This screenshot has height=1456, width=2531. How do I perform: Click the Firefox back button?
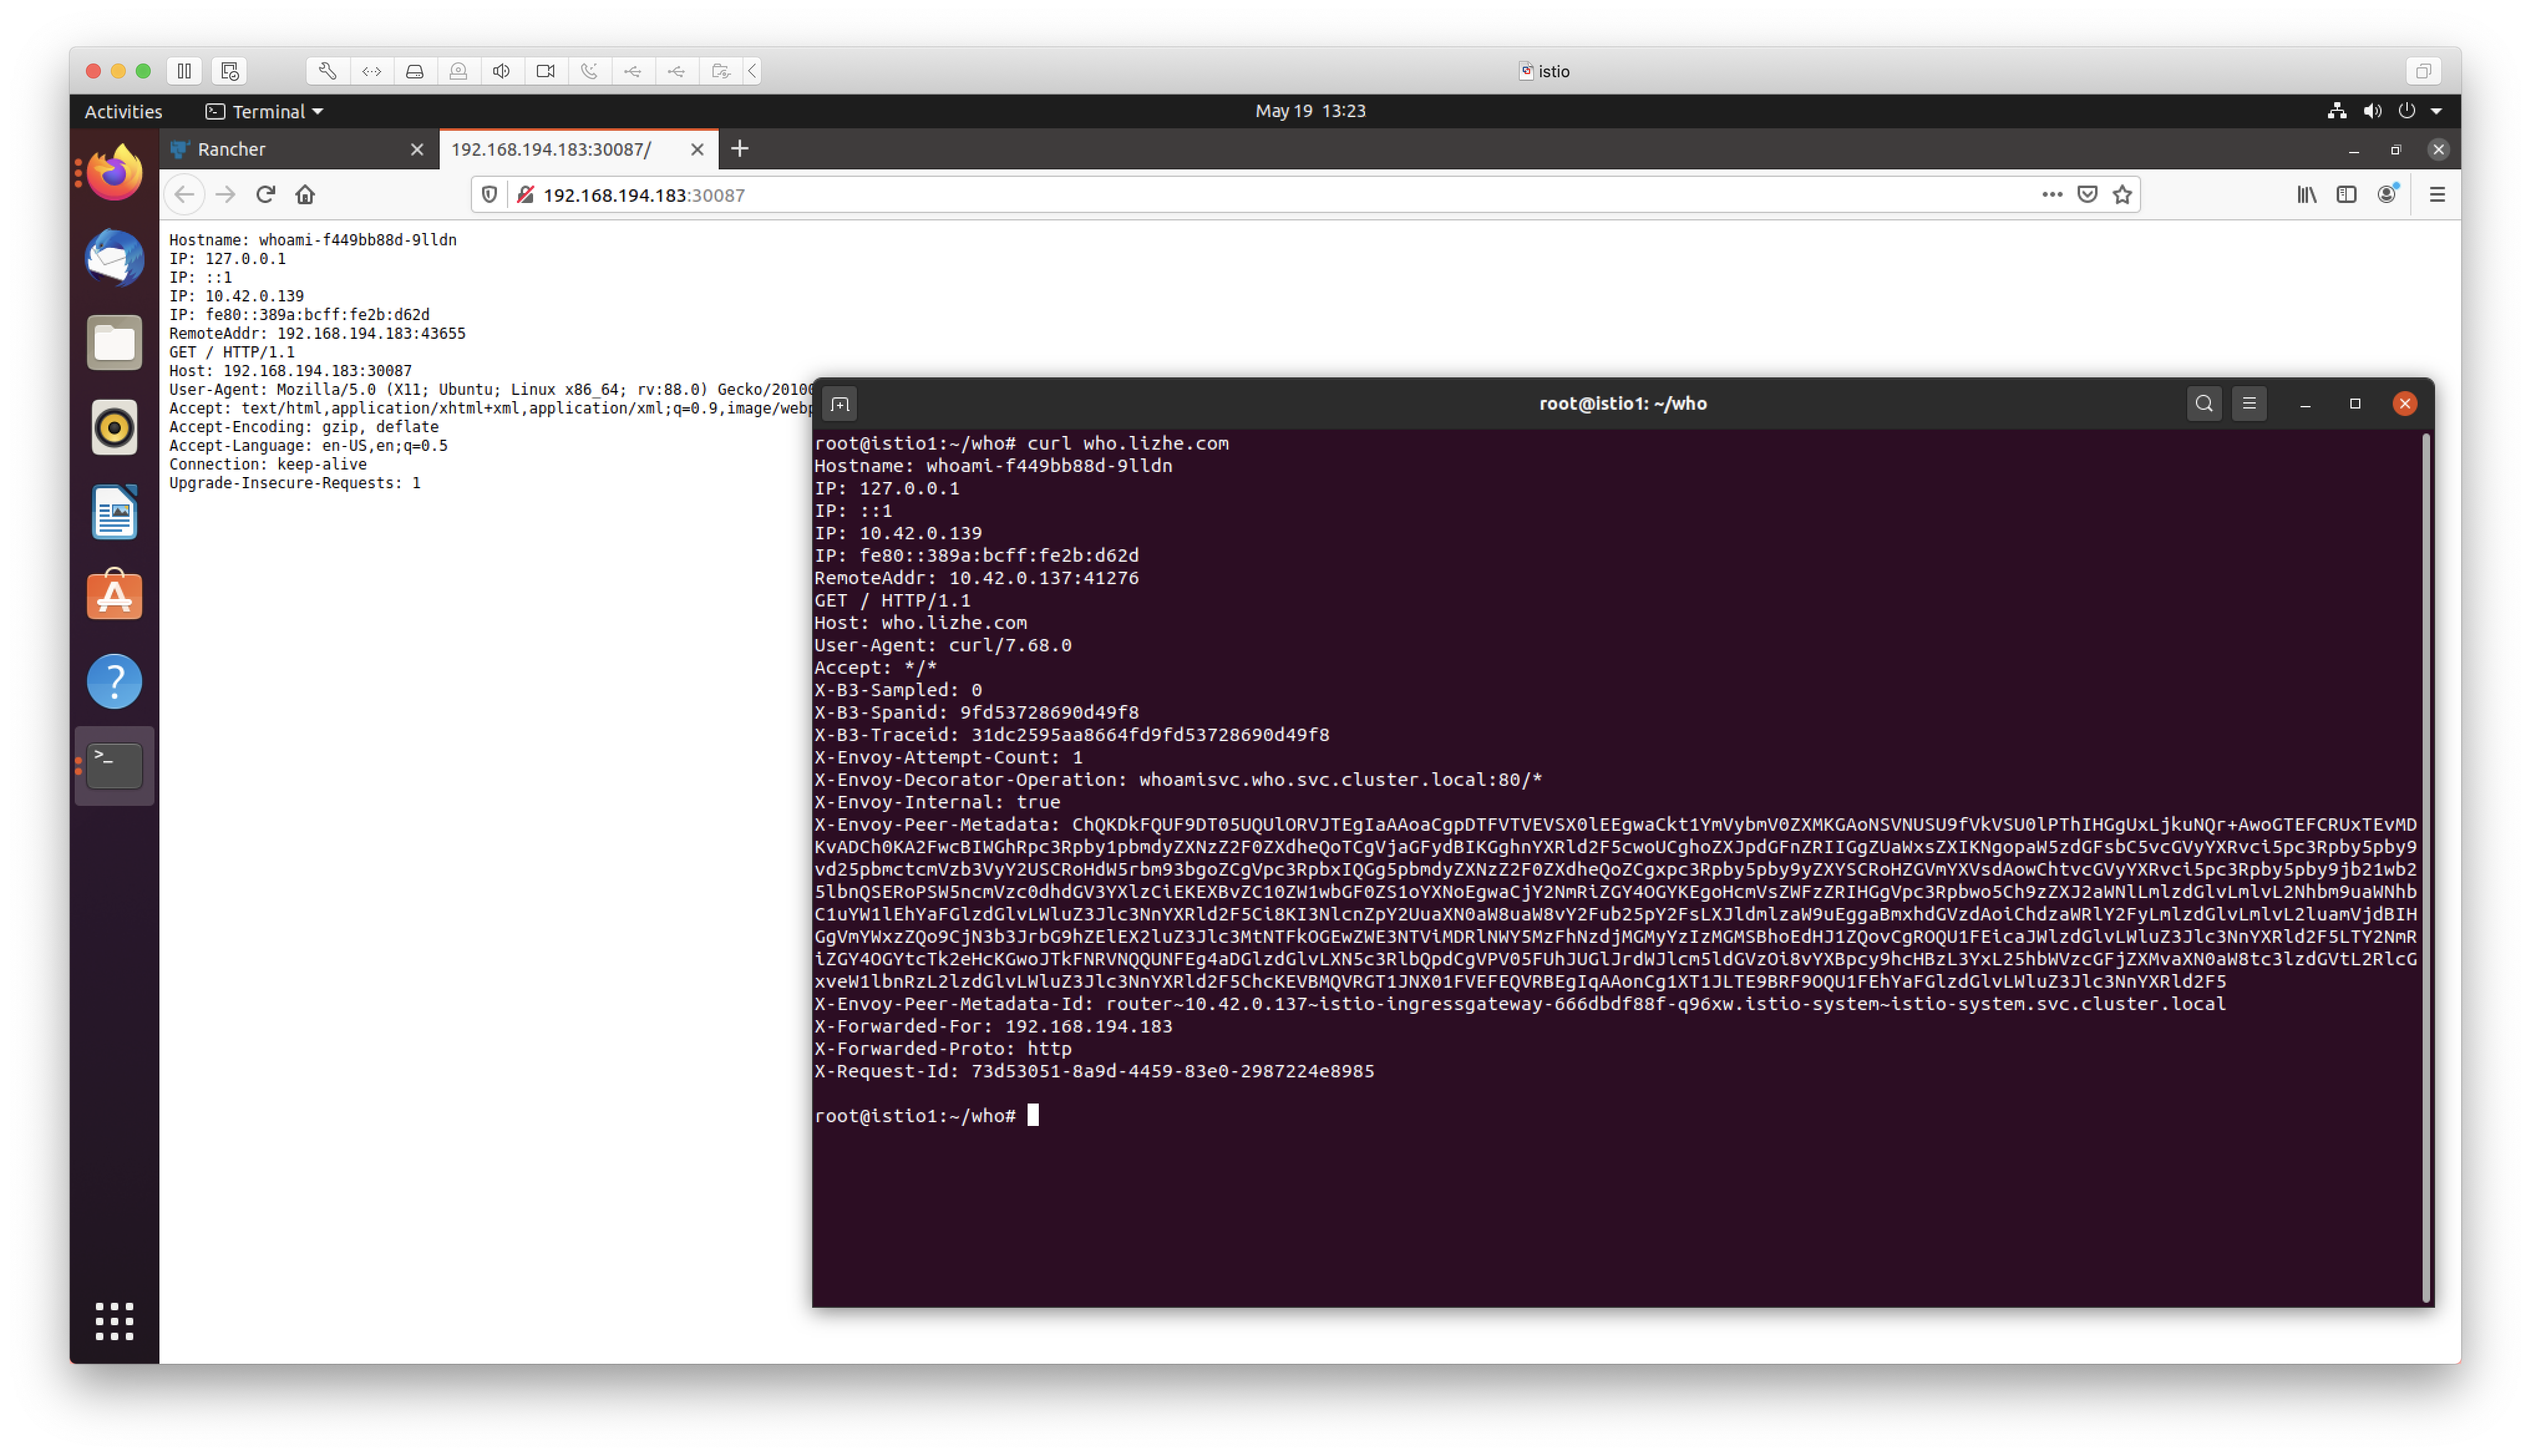coord(184,194)
